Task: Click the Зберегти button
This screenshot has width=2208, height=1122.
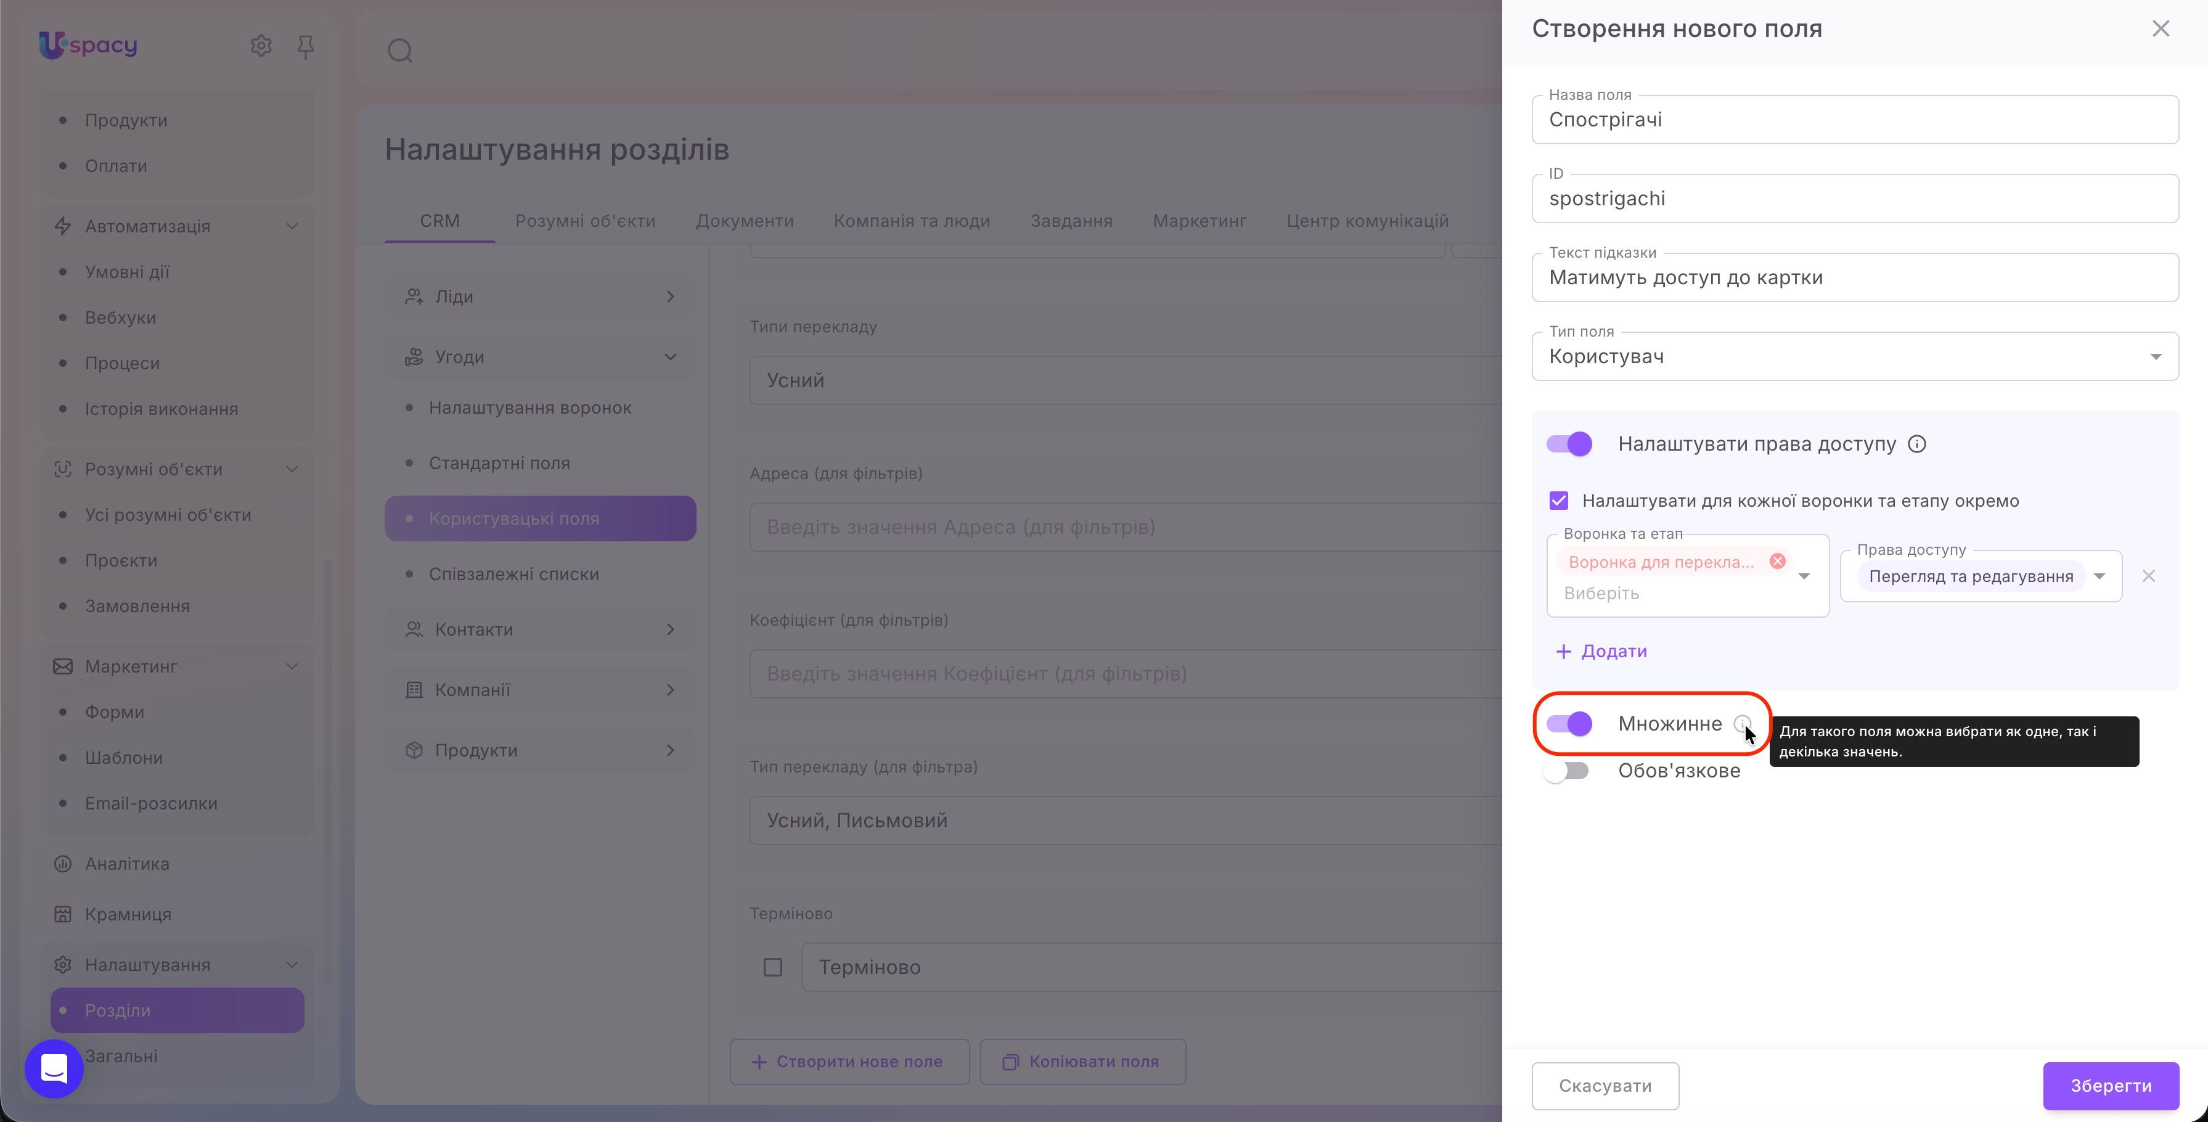Action: coord(2110,1086)
